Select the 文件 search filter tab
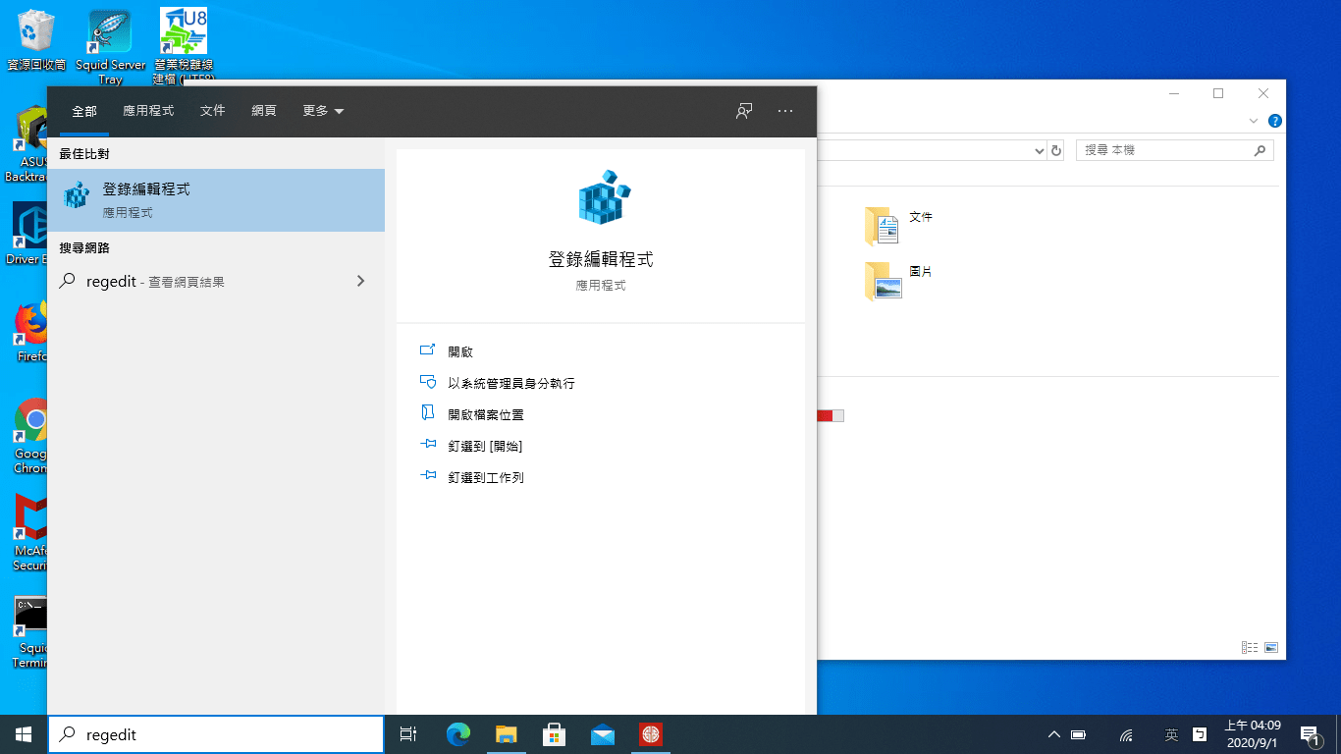The width and height of the screenshot is (1341, 754). (212, 111)
